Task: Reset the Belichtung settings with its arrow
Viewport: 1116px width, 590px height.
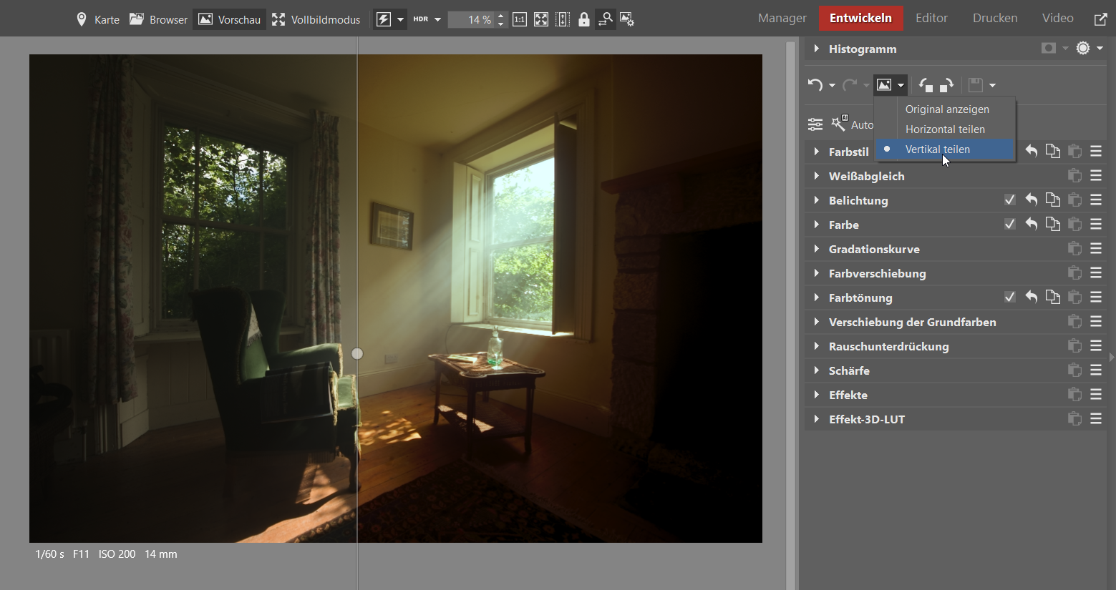Action: [x=1031, y=200]
